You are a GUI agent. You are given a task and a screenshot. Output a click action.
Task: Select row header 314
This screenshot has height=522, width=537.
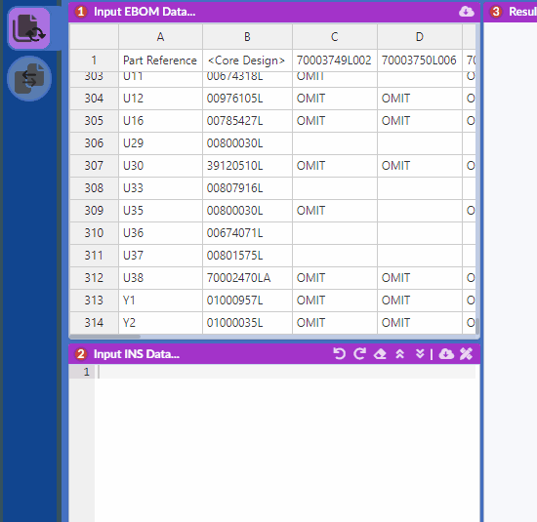click(94, 323)
